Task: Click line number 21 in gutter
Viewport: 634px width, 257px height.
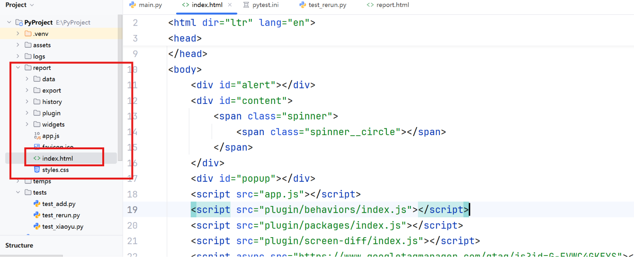Action: coord(133,241)
